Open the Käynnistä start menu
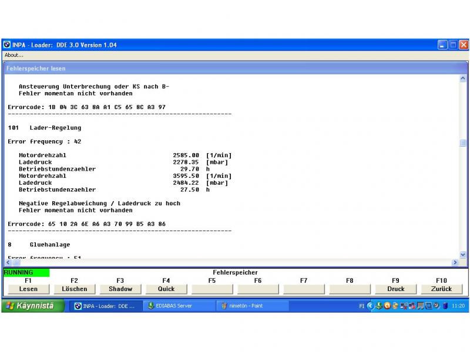 pos(33,306)
